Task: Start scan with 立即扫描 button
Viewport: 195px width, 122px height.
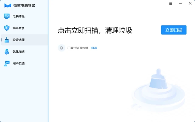Action: 174,30
